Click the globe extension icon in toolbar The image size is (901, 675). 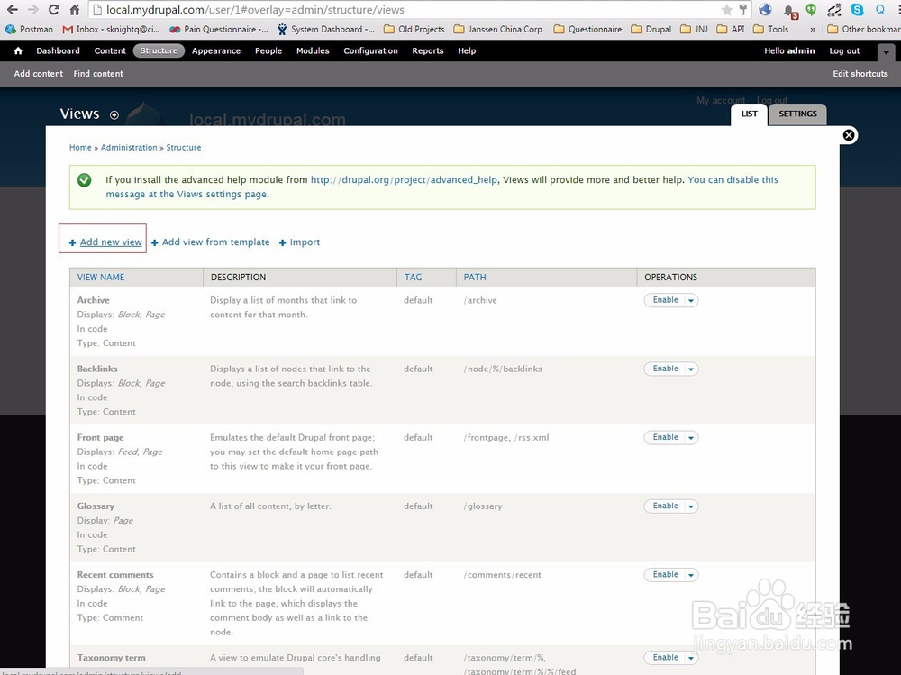(x=765, y=10)
